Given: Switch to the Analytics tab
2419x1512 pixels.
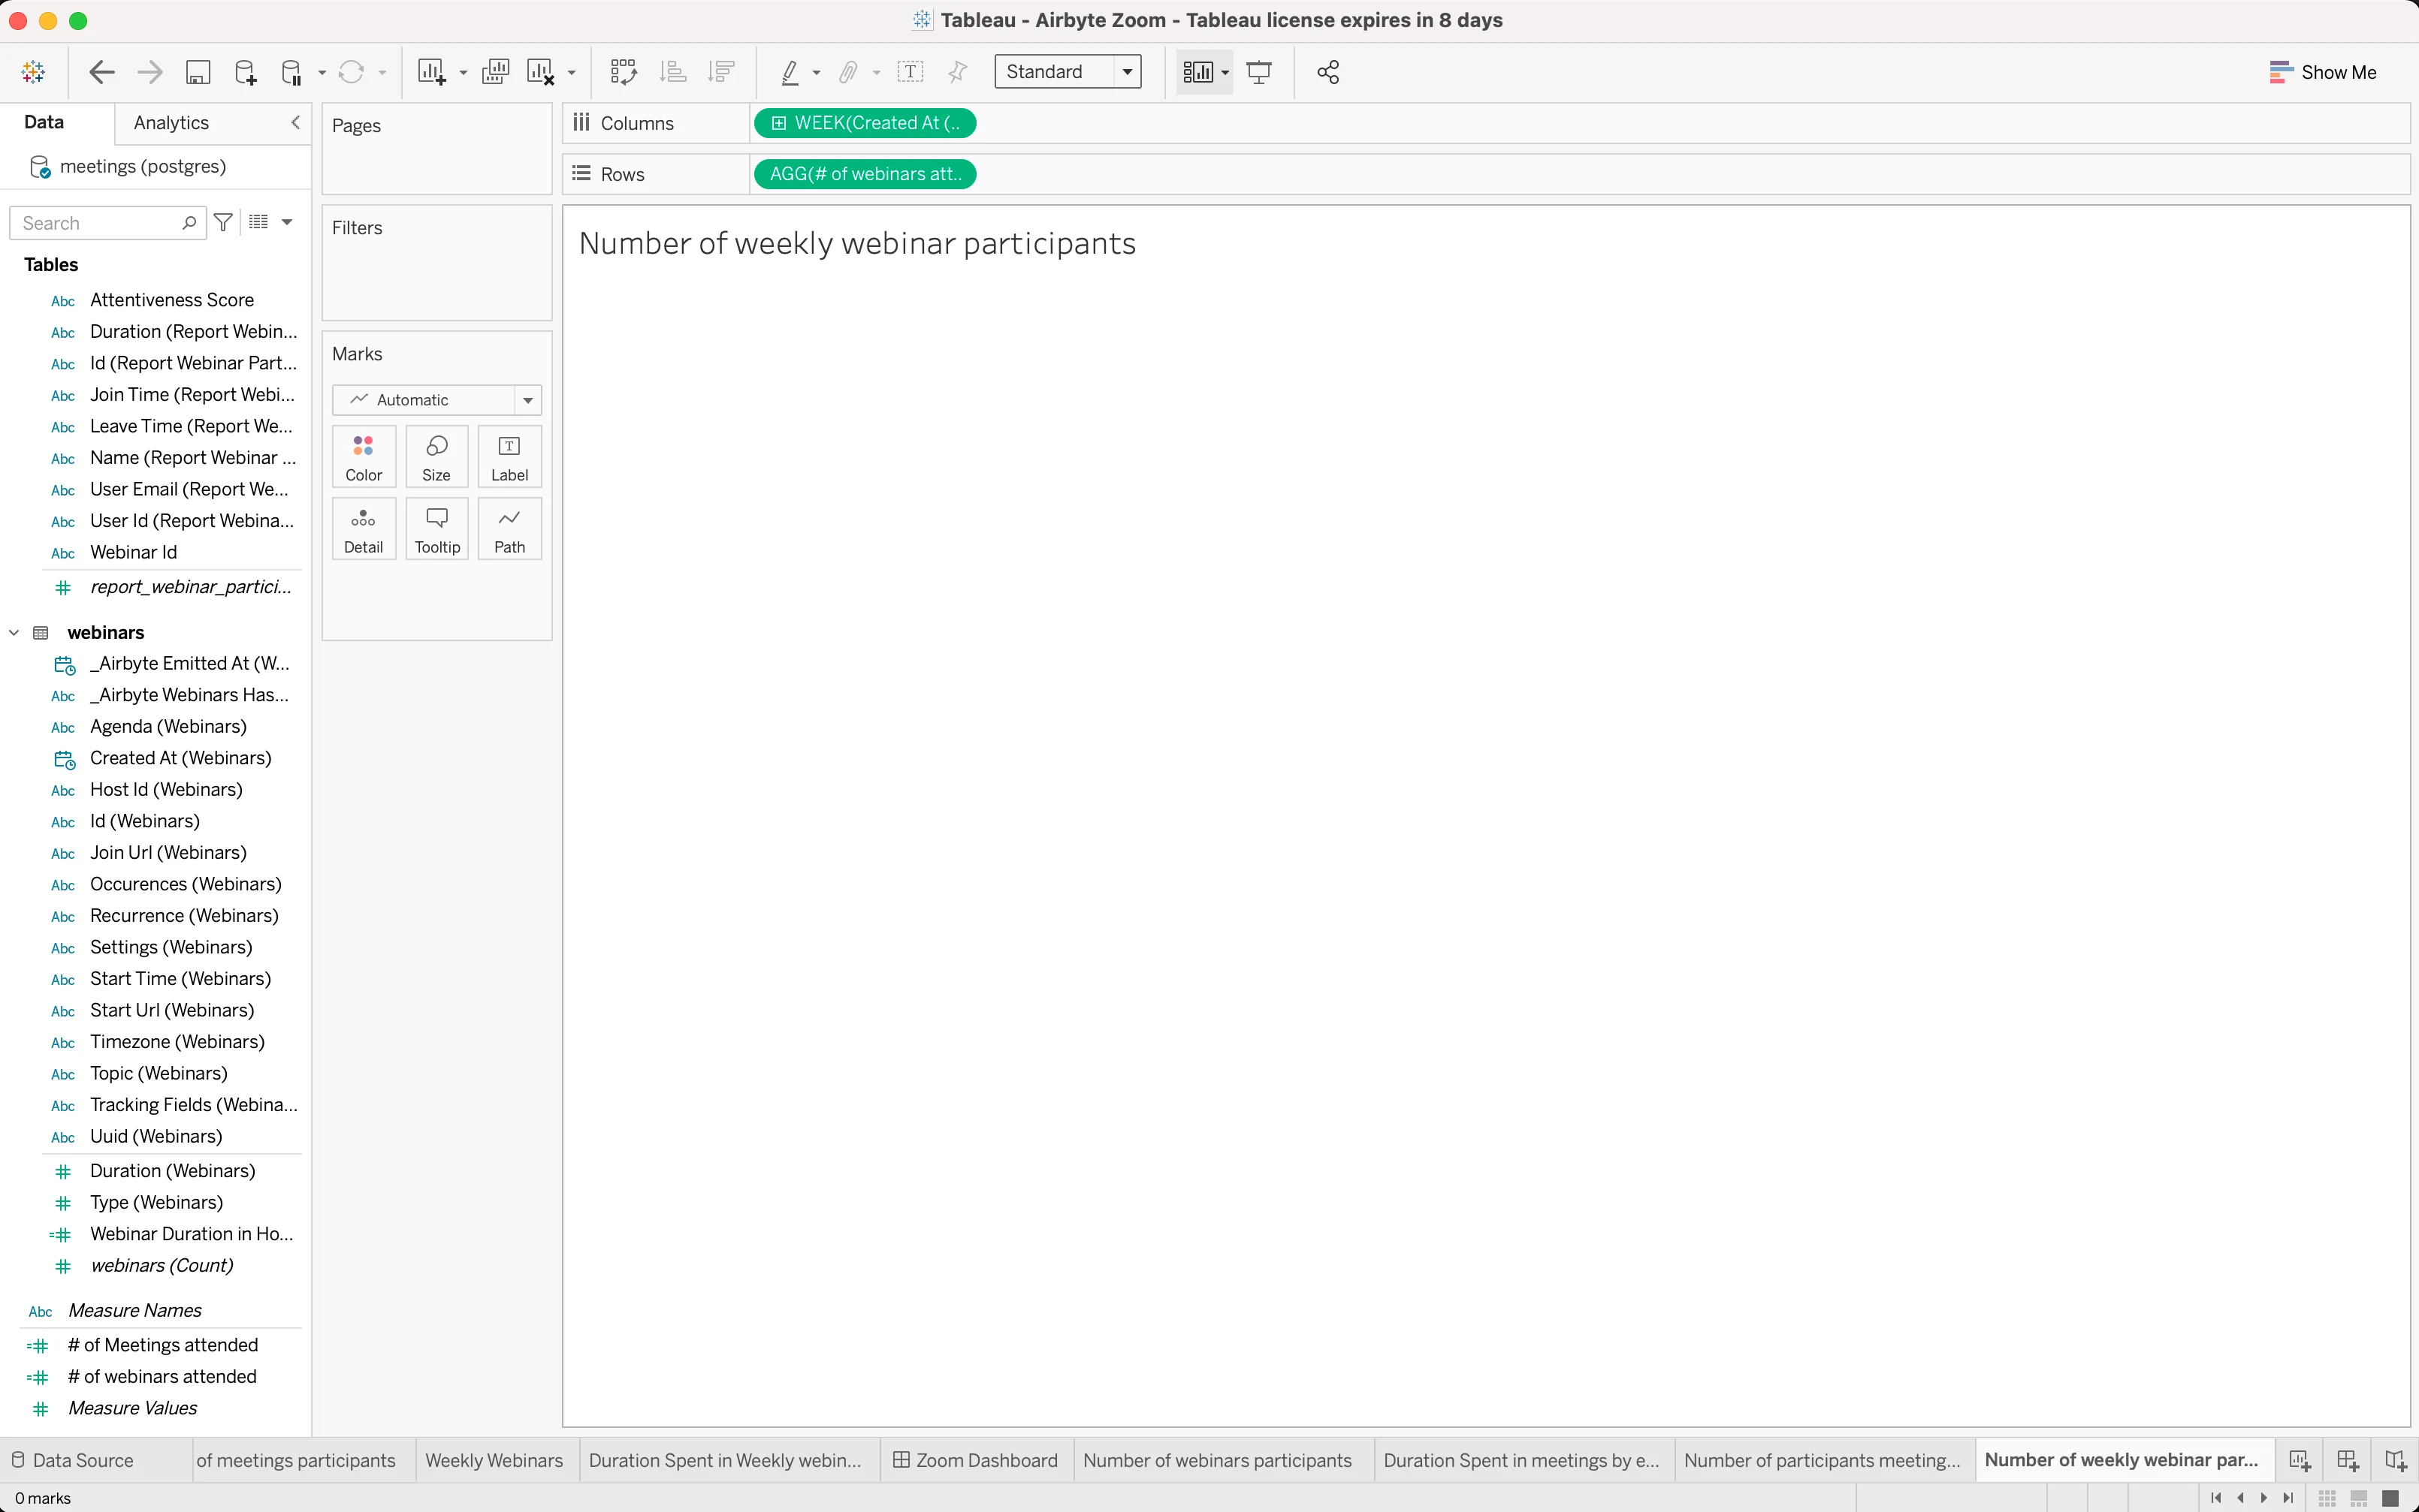Looking at the screenshot, I should click(x=171, y=122).
